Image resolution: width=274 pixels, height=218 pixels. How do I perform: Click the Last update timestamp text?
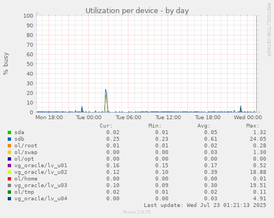tap(205, 205)
